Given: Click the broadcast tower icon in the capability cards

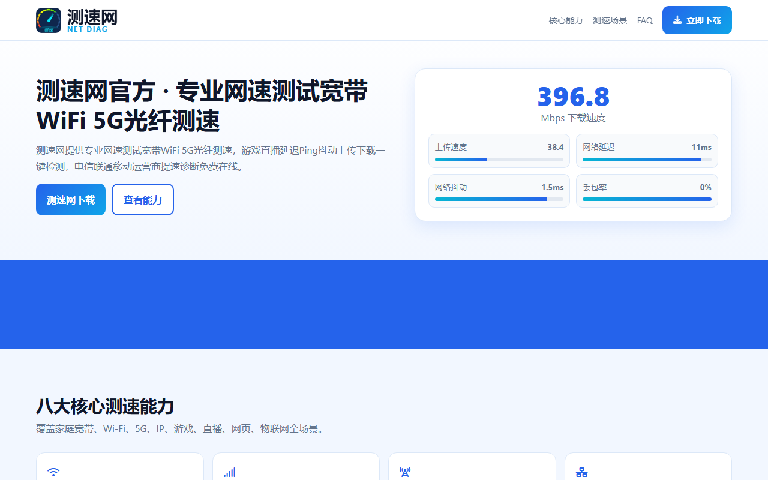Looking at the screenshot, I should click(x=405, y=472).
